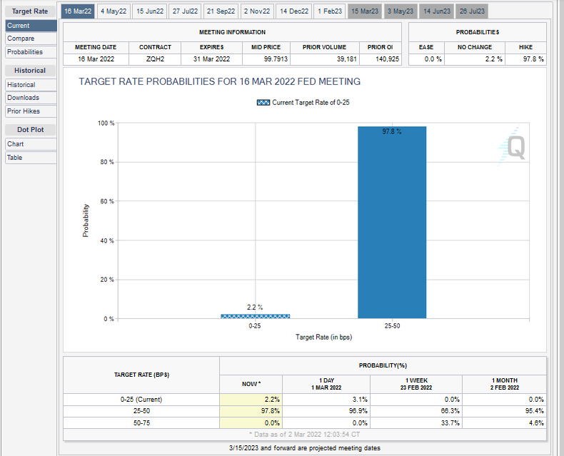Viewport: 564px width, 456px height.
Task: Click the 1 month 95.4% cell
Action: point(504,411)
